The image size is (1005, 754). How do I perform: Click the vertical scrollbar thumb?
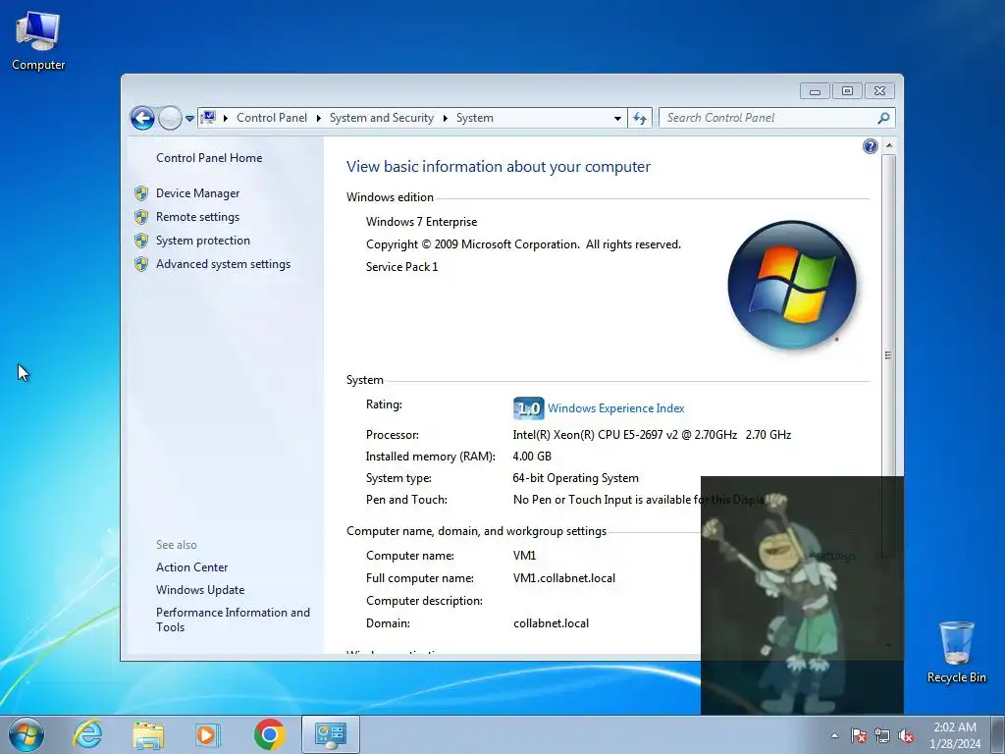[x=888, y=355]
